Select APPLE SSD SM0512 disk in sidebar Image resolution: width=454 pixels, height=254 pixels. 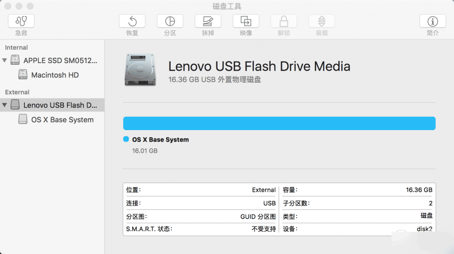[60, 60]
